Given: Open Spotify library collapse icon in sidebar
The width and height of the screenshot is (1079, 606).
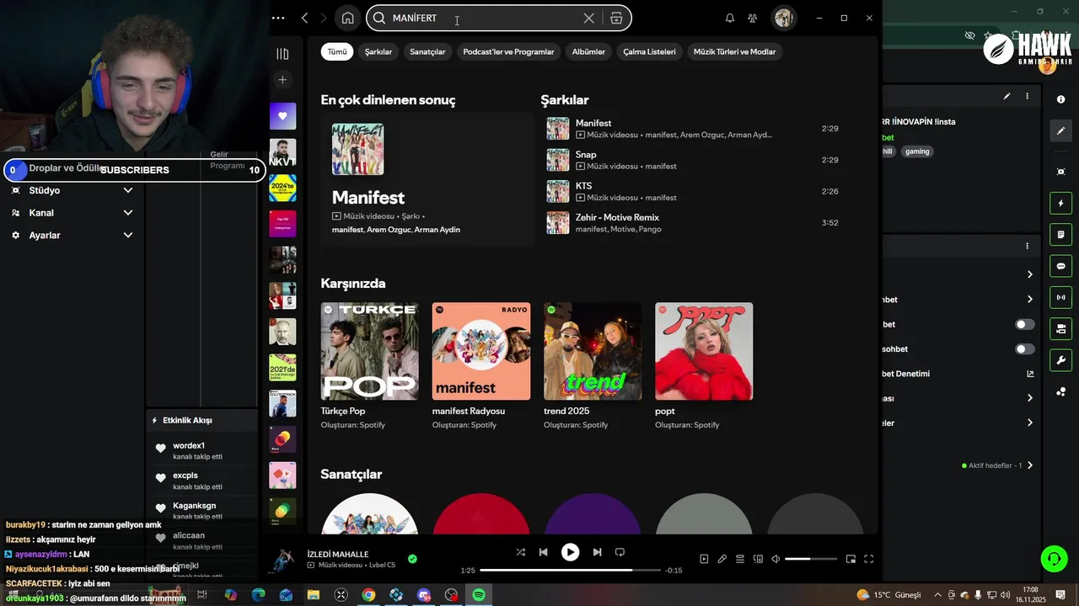Looking at the screenshot, I should click(x=282, y=54).
